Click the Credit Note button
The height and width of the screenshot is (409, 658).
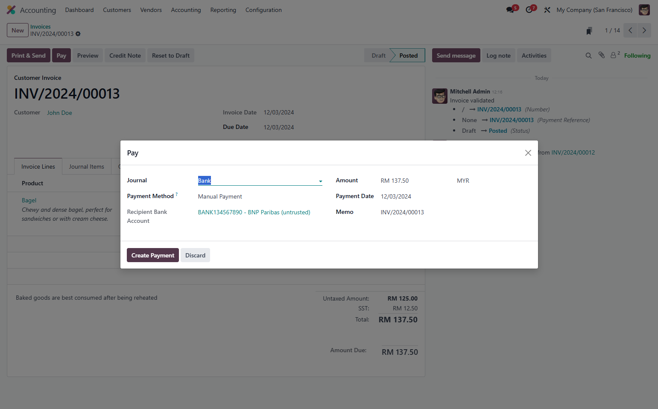pyautogui.click(x=125, y=56)
